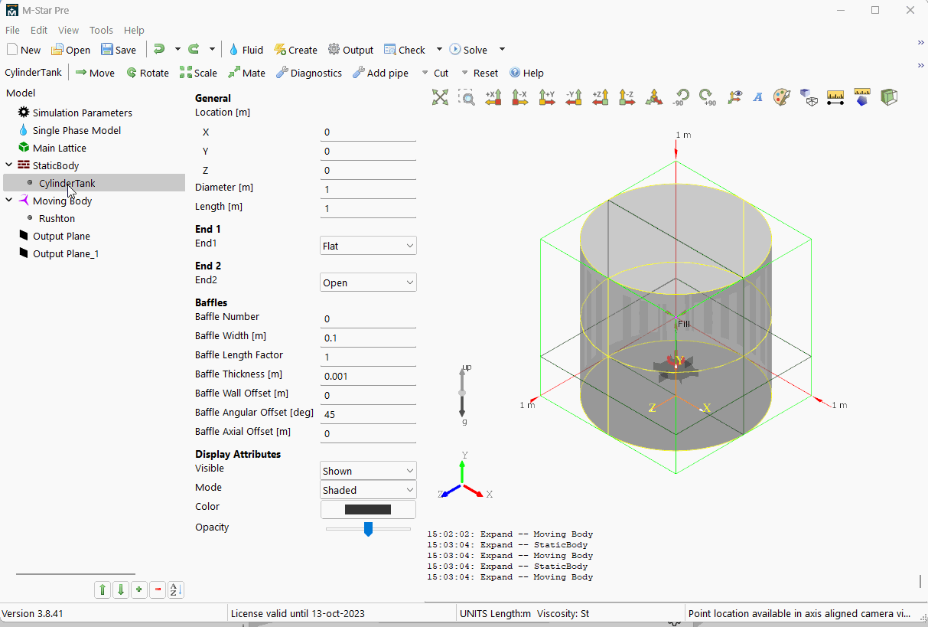Open the dropdown arrow next to Check
The width and height of the screenshot is (928, 627).
[439, 49]
